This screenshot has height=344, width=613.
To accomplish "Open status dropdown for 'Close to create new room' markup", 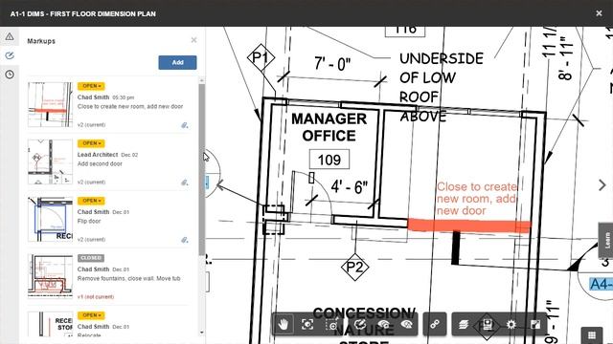I will (x=91, y=86).
